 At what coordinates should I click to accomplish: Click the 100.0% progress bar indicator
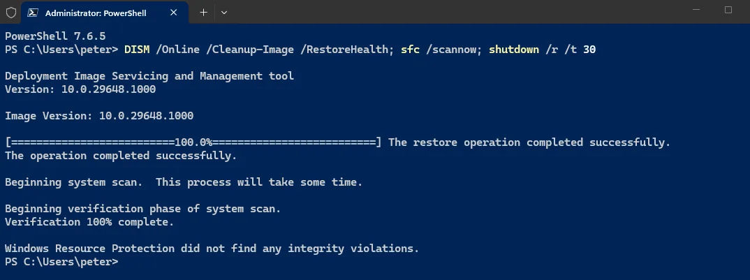click(x=193, y=142)
